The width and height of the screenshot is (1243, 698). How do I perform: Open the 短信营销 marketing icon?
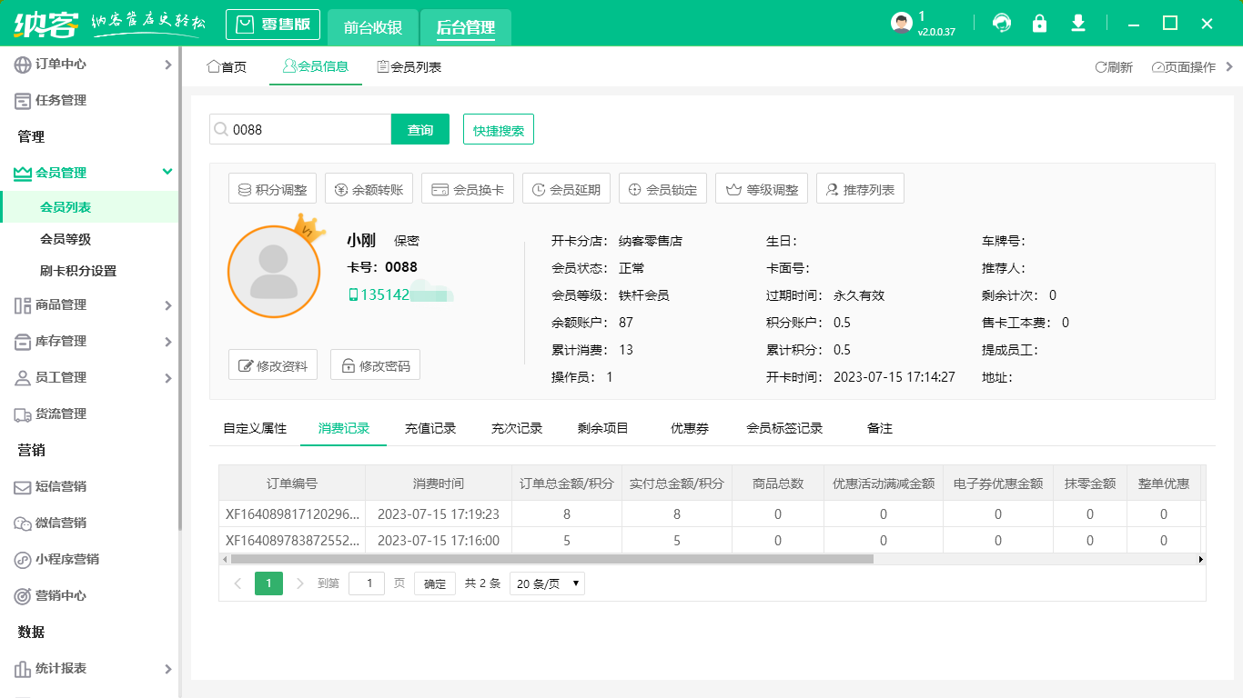pyautogui.click(x=23, y=487)
